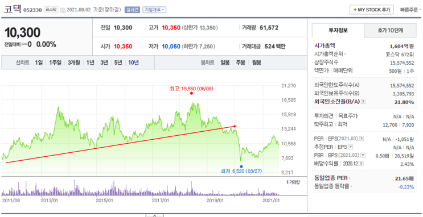
Task: Select the 5년 line chart range
Action: click(x=118, y=62)
